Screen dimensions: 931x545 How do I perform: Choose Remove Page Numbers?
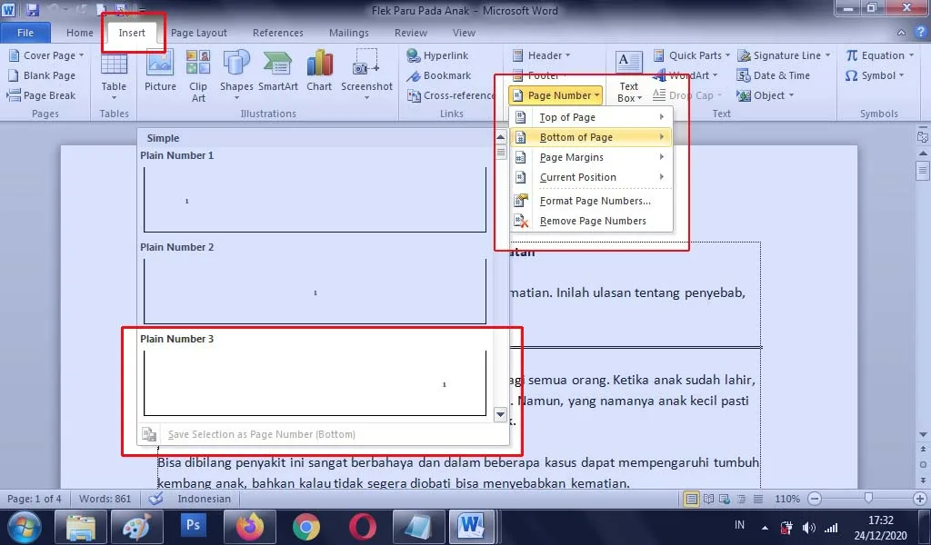pyautogui.click(x=591, y=221)
